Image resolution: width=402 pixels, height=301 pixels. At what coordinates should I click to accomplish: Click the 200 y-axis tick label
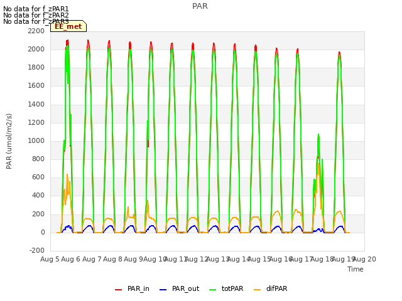tap(38, 214)
